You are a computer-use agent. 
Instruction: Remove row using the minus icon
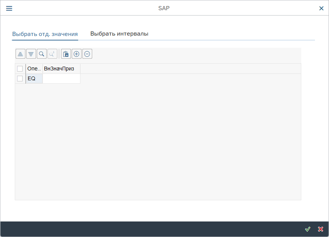[87, 54]
